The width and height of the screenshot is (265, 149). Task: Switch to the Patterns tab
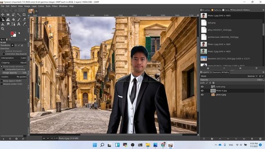(x=216, y=10)
